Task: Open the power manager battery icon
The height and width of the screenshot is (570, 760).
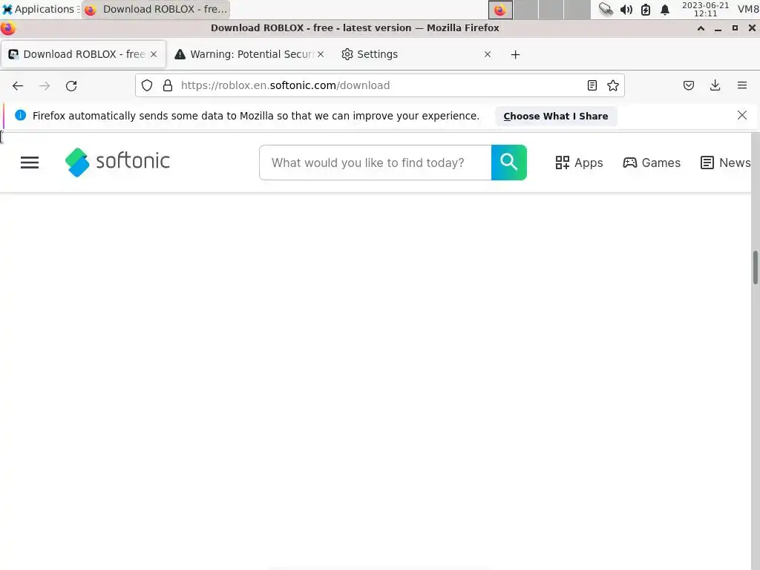Action: coord(646,10)
